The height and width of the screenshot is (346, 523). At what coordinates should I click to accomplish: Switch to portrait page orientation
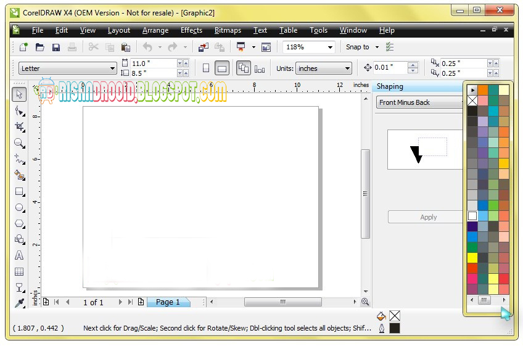pyautogui.click(x=206, y=68)
